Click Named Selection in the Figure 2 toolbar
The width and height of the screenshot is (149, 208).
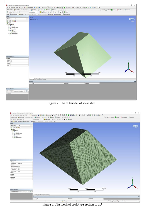click(x=67, y=14)
